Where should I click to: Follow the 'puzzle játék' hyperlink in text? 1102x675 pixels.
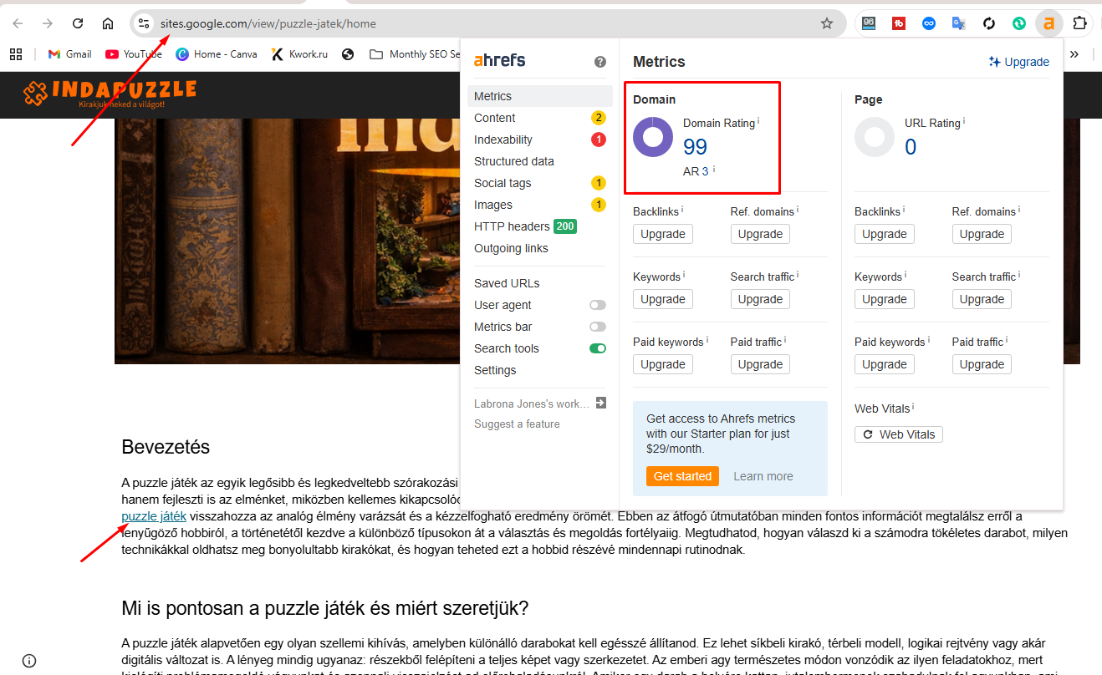tap(154, 516)
